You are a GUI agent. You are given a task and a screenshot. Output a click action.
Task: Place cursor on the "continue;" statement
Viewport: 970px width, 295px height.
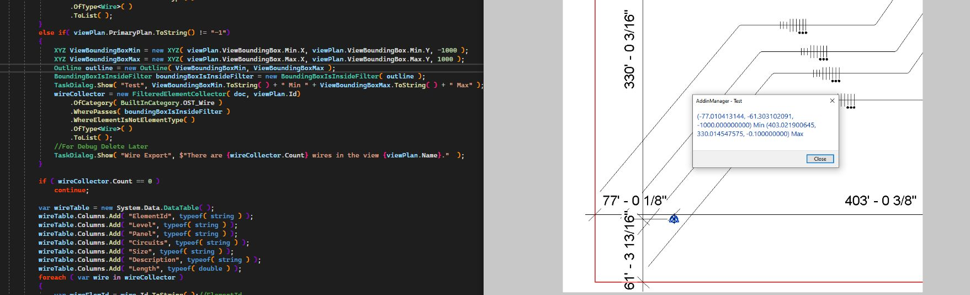(71, 190)
